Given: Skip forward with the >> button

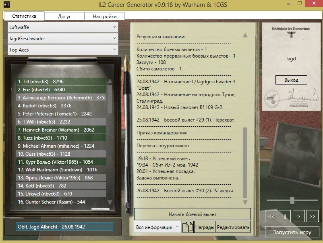Looking at the screenshot, I should (312, 216).
